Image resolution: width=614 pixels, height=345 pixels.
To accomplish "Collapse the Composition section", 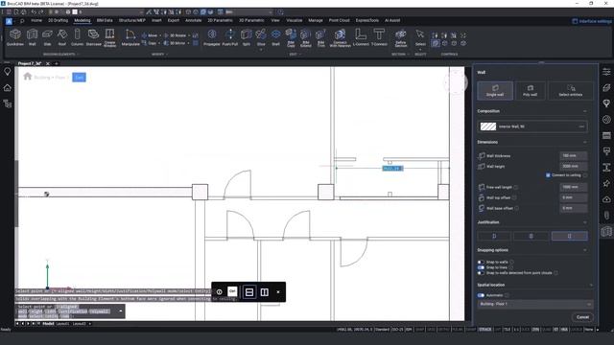I will pyautogui.click(x=585, y=111).
